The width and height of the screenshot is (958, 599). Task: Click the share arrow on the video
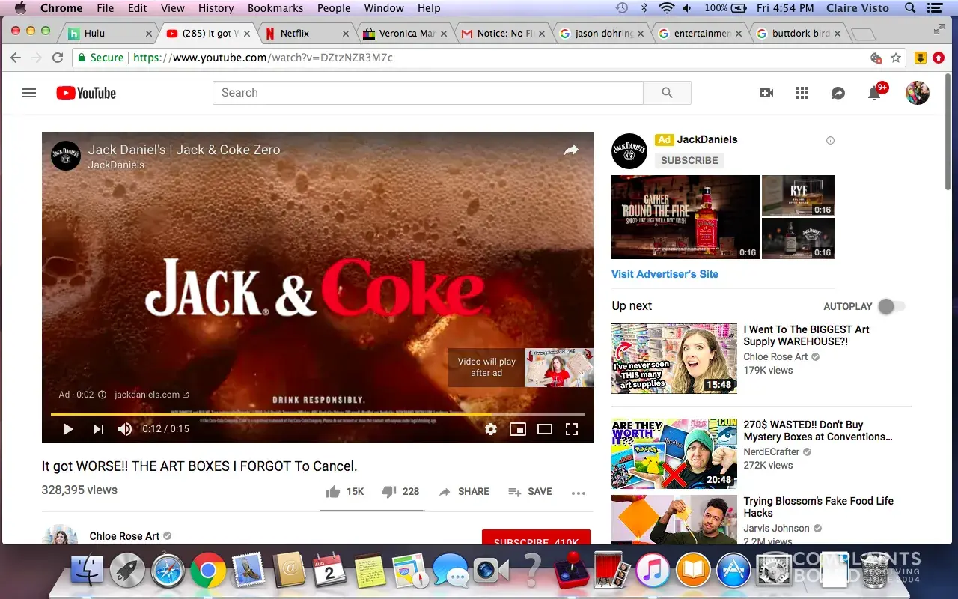pyautogui.click(x=571, y=150)
